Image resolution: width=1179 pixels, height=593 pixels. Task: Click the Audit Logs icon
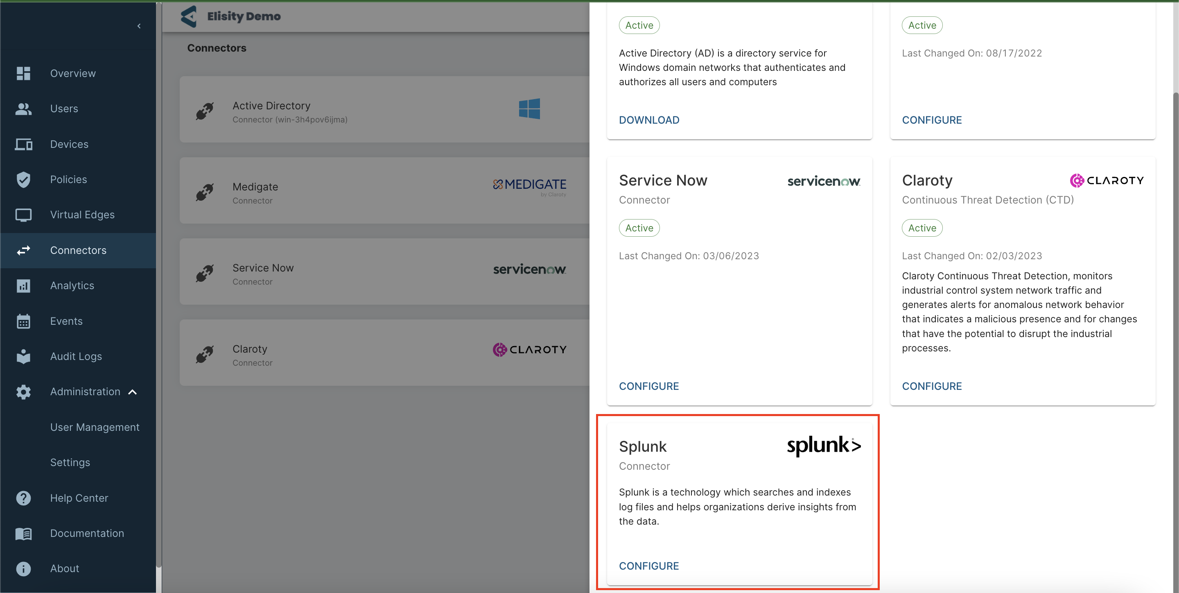point(23,356)
